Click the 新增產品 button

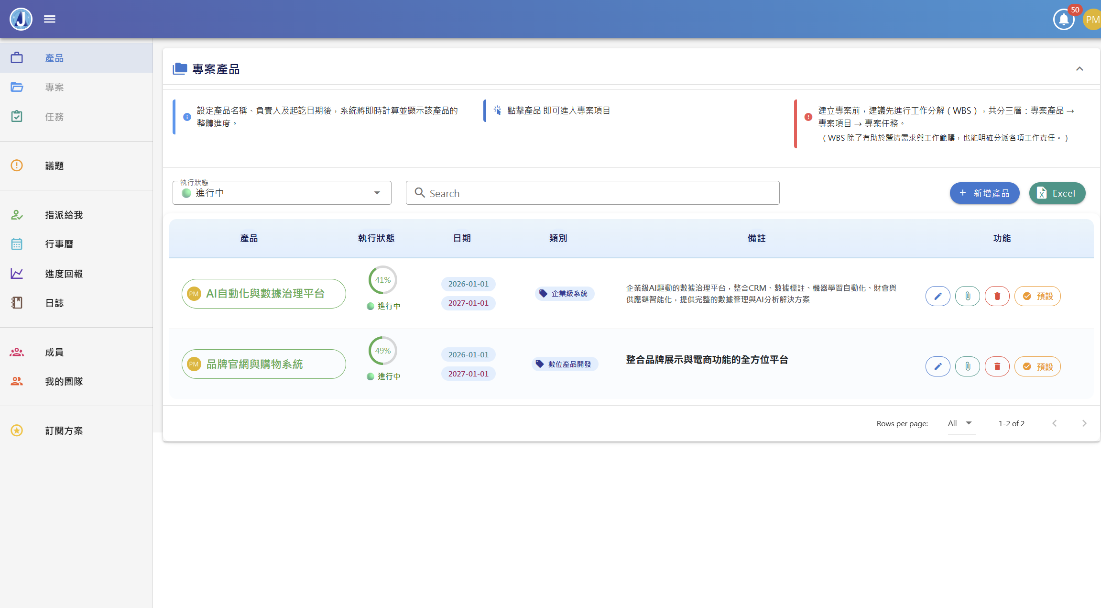click(x=984, y=193)
